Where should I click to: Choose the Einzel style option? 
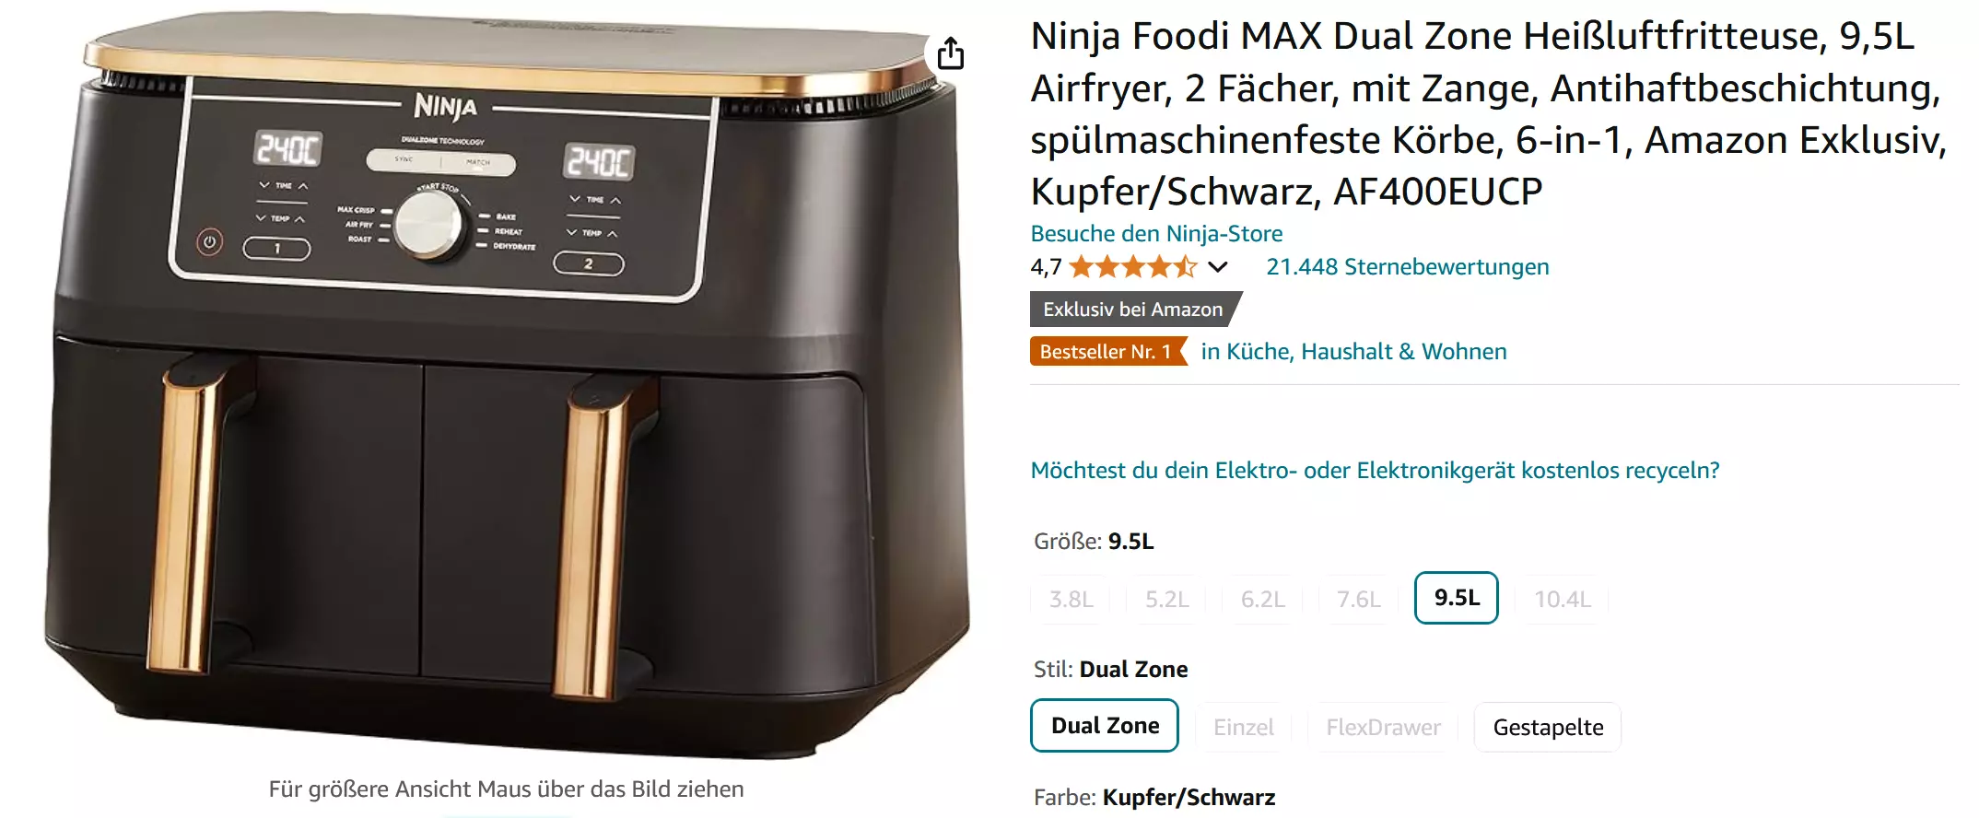pos(1243,728)
